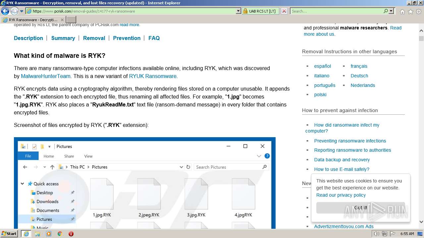Screen dimensions: 424x238
Task: Open the Favorites star icon
Action: [x=410, y=11]
